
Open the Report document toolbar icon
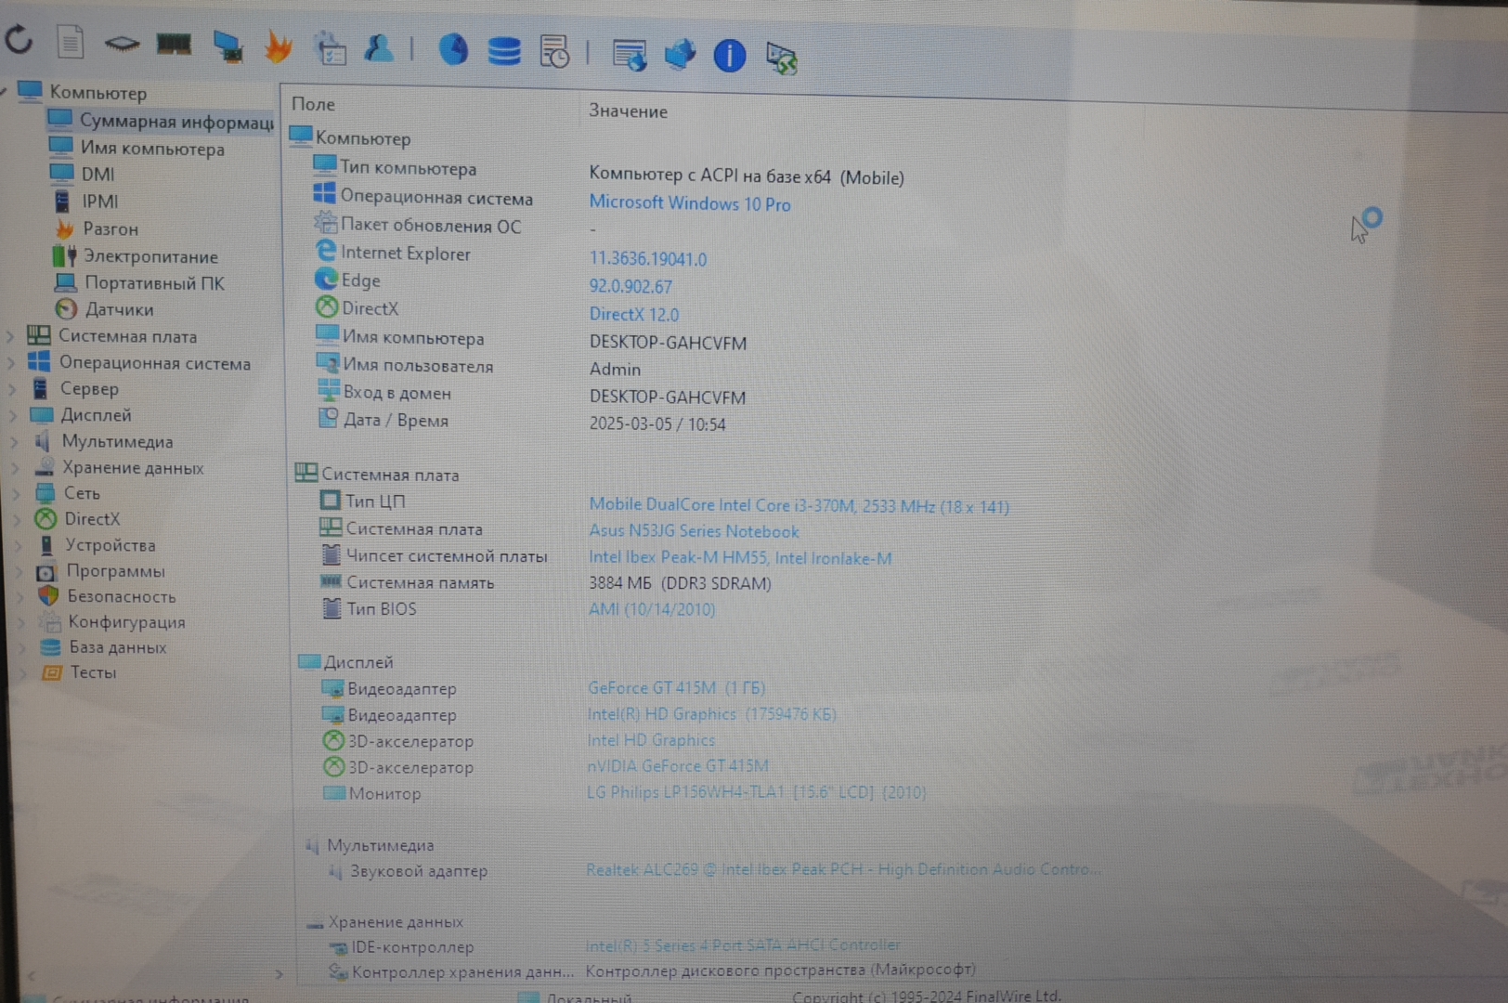click(x=71, y=42)
